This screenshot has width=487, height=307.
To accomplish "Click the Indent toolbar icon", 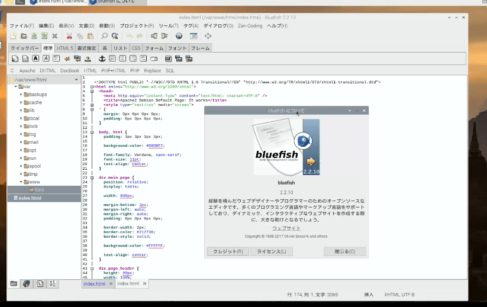I will point(165,36).
